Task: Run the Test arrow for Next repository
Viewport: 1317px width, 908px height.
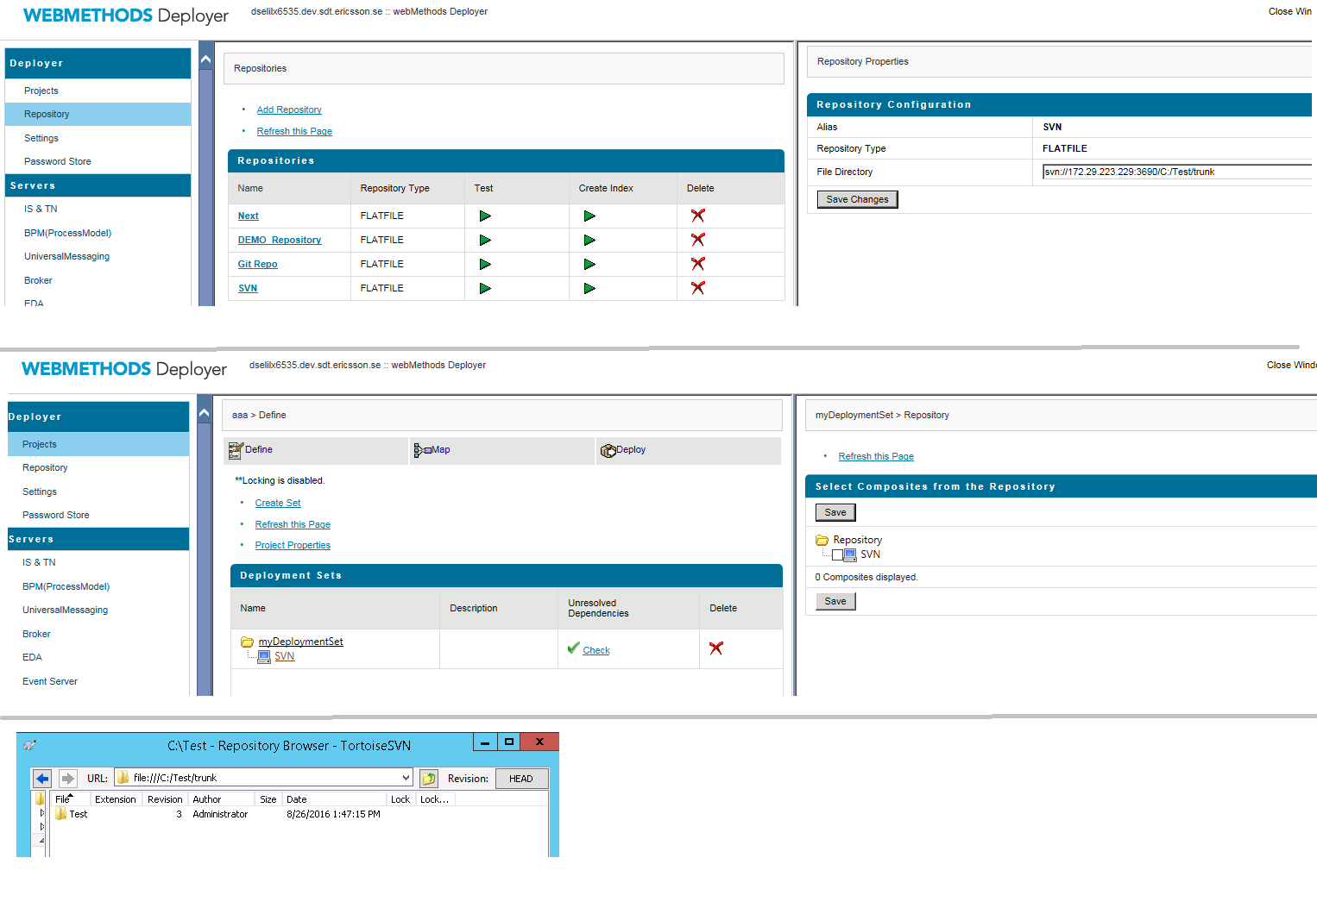Action: 485,216
